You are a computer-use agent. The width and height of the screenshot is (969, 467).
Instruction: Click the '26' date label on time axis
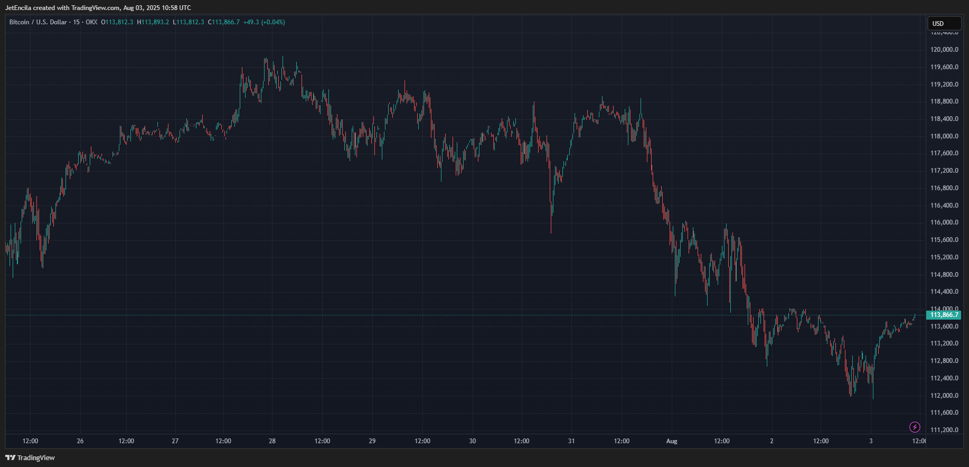(x=80, y=441)
